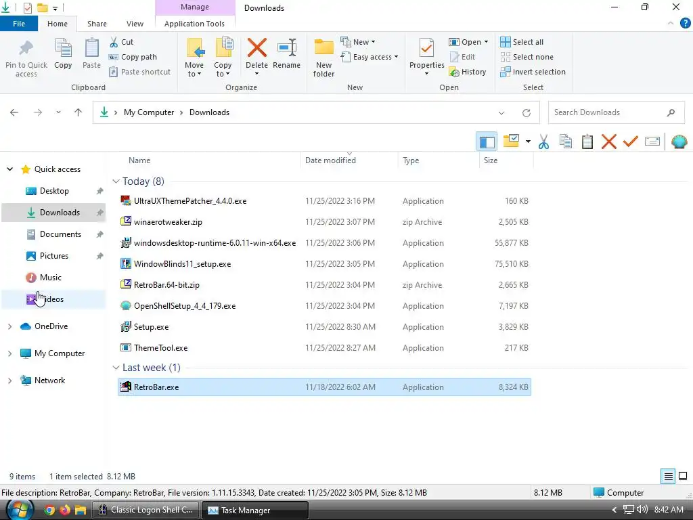Refresh the Downloads folder view
The width and height of the screenshot is (693, 520).
click(527, 113)
